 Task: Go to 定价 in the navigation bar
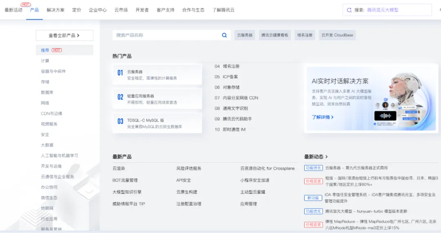(x=76, y=10)
